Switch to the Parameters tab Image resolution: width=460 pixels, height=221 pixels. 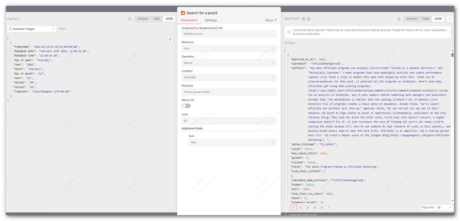coord(189,20)
